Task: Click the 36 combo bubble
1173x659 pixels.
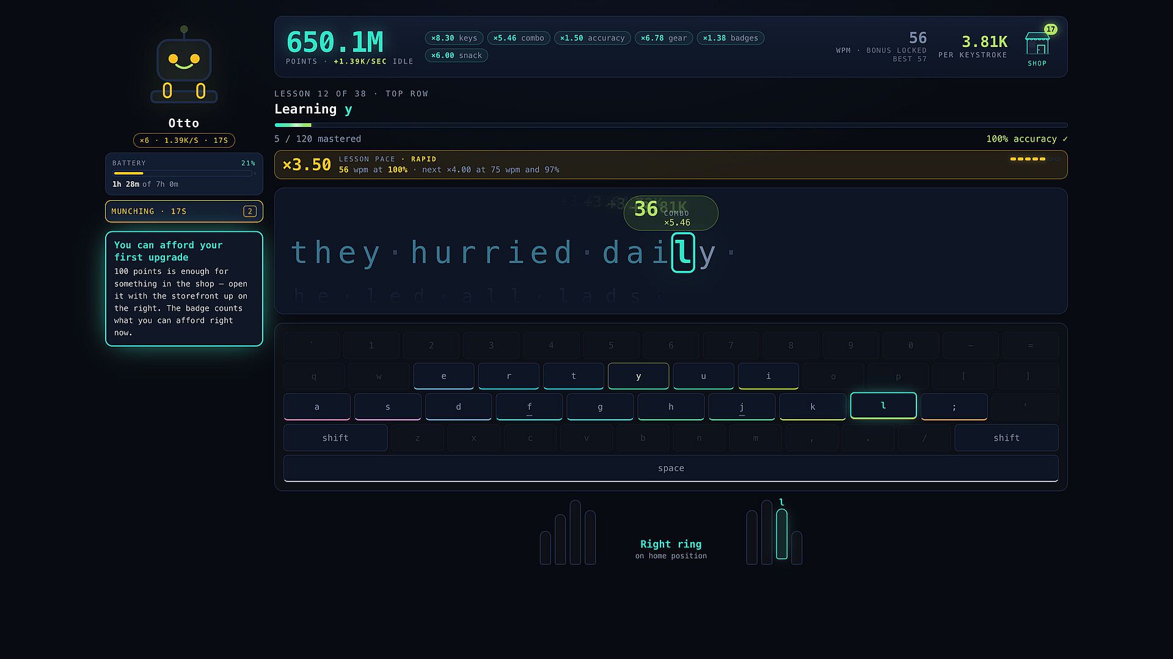Action: pos(670,213)
